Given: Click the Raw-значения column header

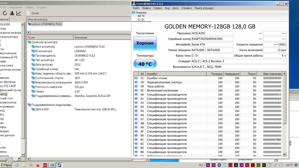Looking at the screenshot, I should (x=270, y=74).
